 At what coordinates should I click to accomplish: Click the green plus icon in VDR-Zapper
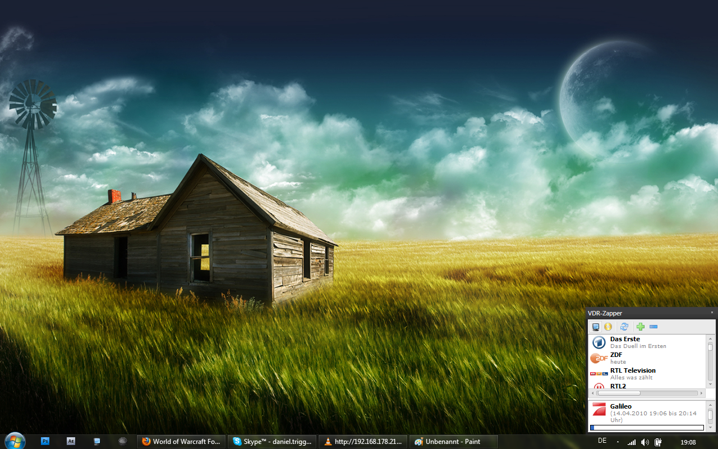pyautogui.click(x=641, y=327)
